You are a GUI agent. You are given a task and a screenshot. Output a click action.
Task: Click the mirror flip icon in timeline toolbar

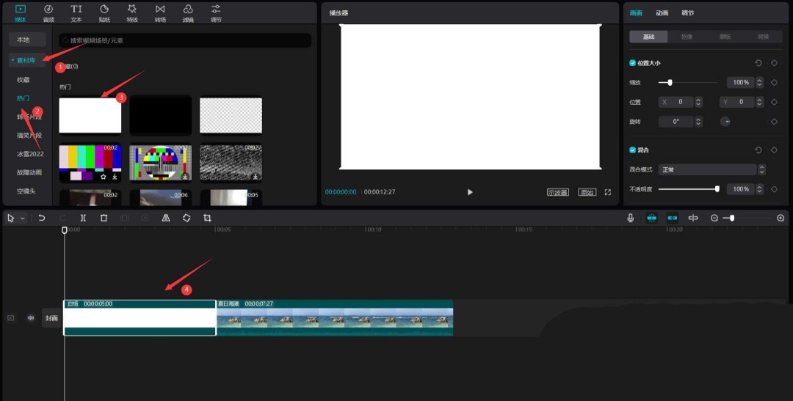click(165, 218)
